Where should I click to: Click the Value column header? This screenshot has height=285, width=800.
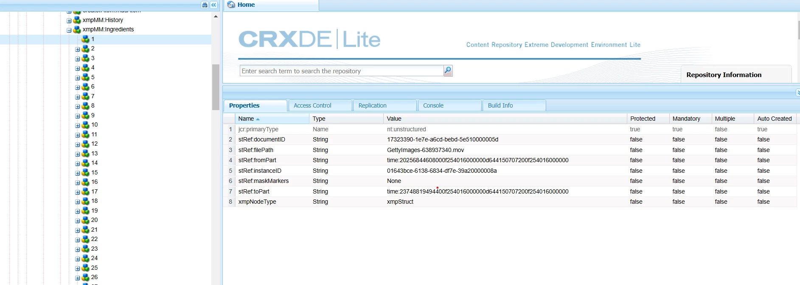point(505,119)
